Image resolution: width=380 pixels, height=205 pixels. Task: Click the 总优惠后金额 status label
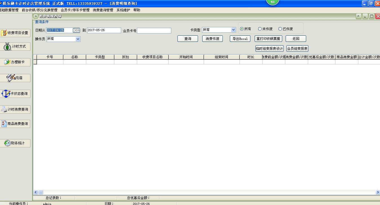click(138, 198)
